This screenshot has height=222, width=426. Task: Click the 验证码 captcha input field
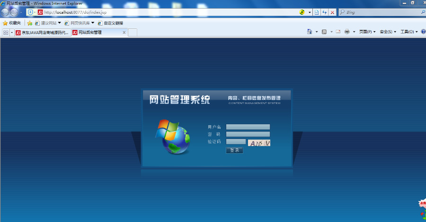coord(236,142)
